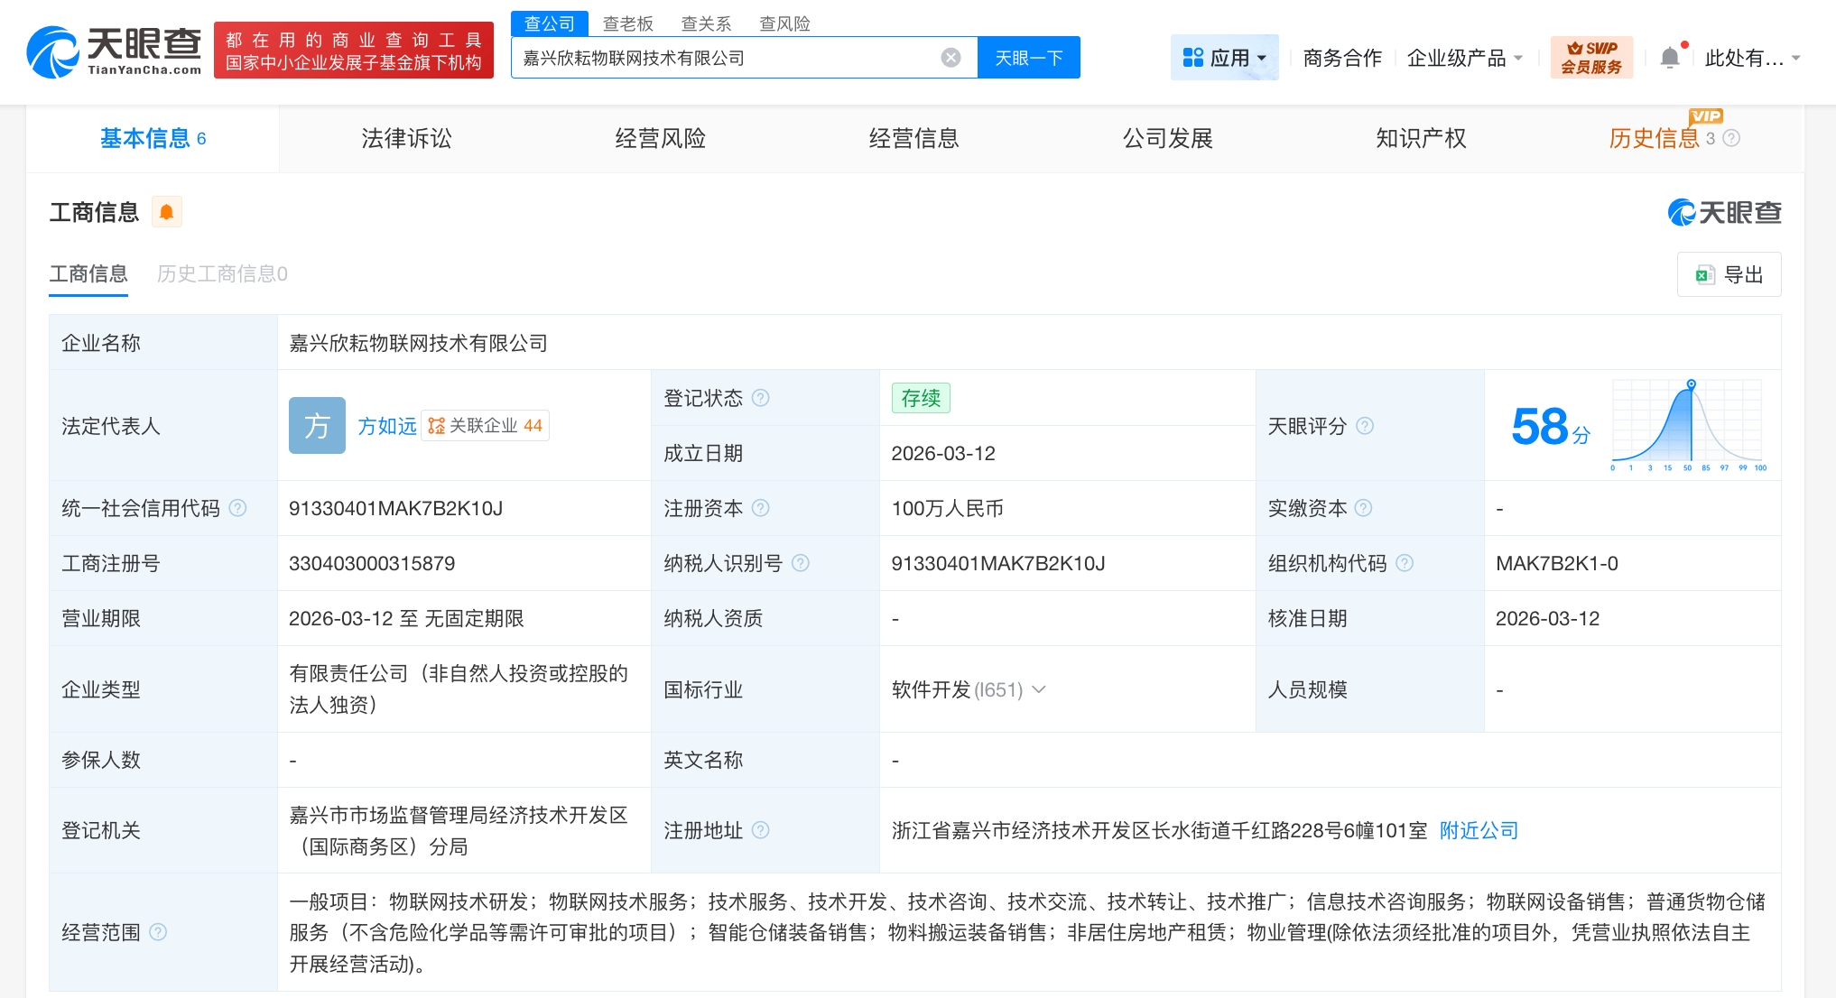Viewport: 1836px width, 998px height.
Task: Click the notification bell in header
Action: (x=1669, y=58)
